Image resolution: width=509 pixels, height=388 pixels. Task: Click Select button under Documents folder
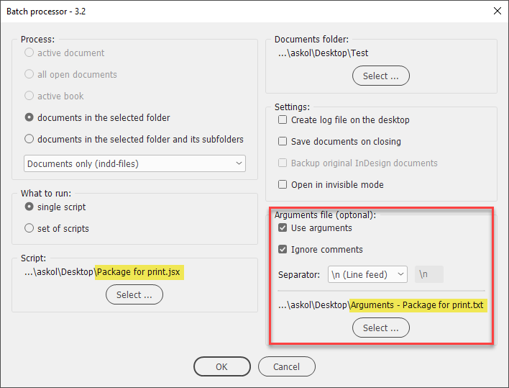[381, 76]
